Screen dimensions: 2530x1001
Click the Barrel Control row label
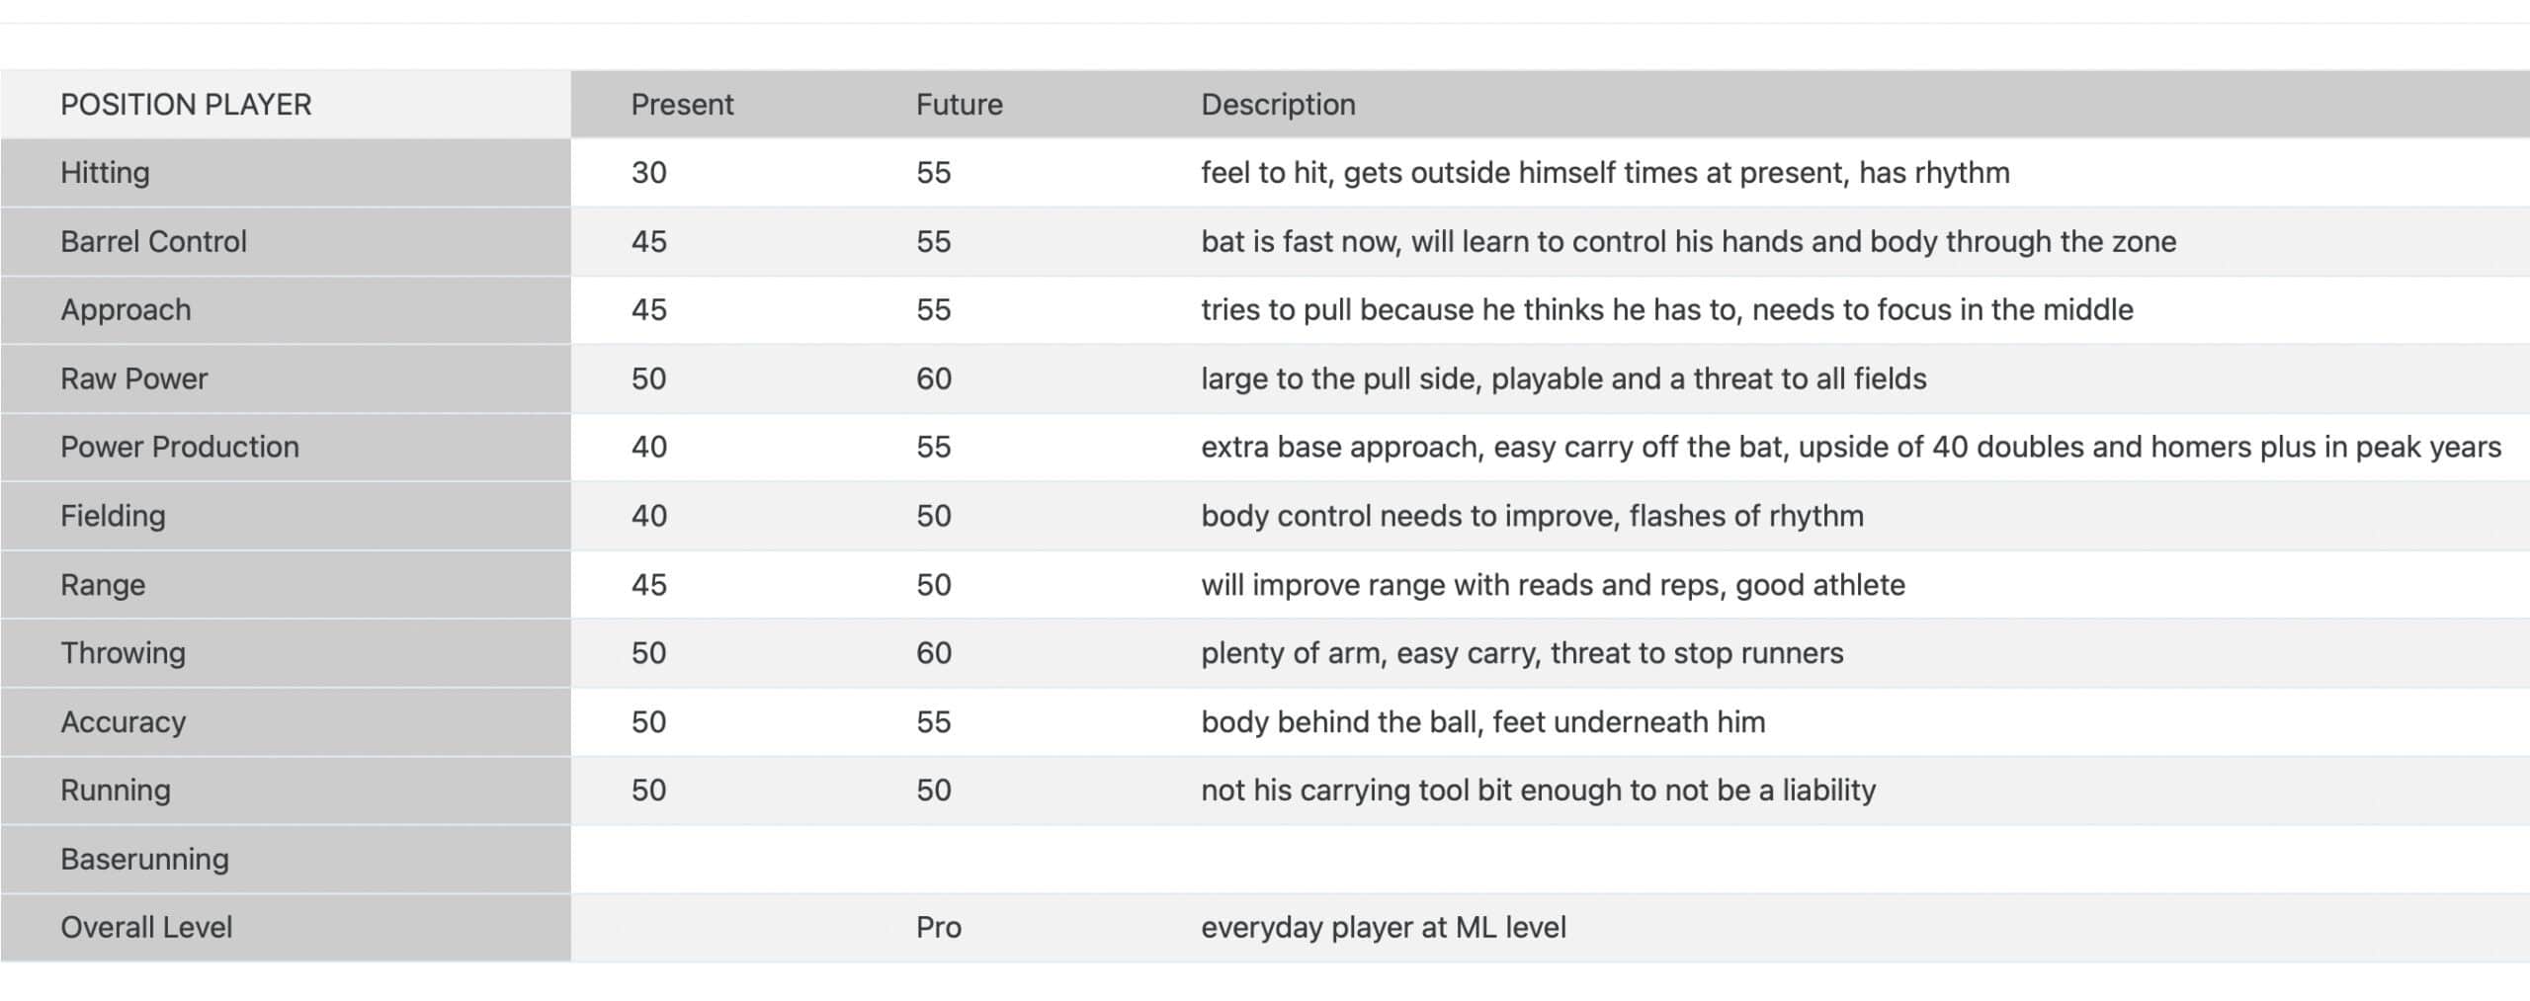coord(153,242)
